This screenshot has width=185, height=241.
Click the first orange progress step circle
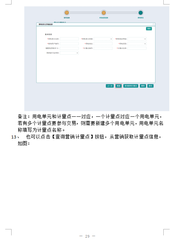(x=67, y=13)
